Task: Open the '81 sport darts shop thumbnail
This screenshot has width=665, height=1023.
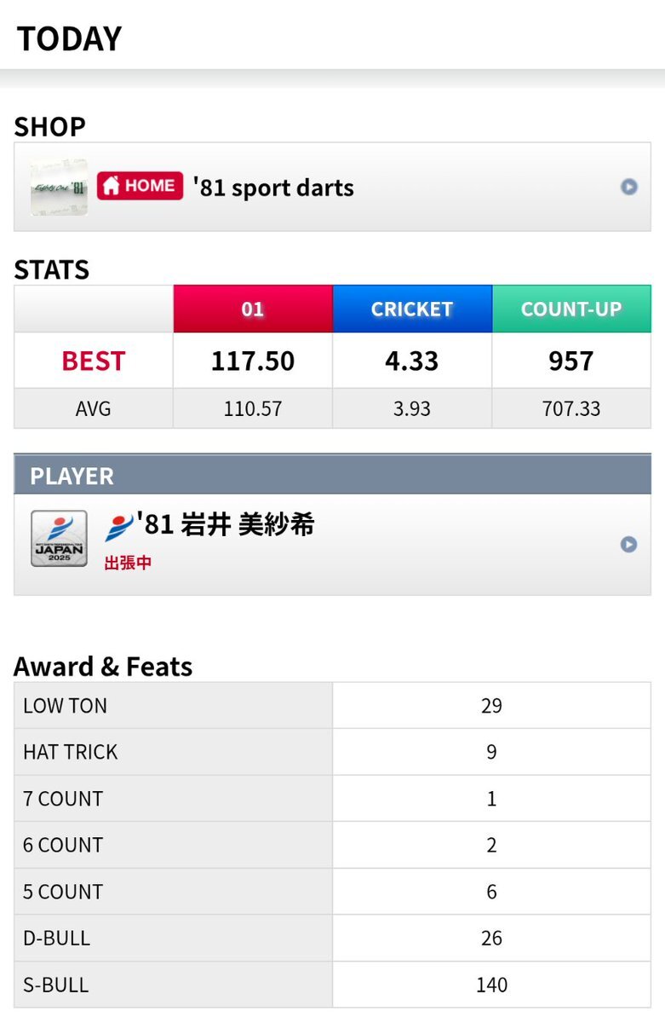Action: (x=59, y=187)
